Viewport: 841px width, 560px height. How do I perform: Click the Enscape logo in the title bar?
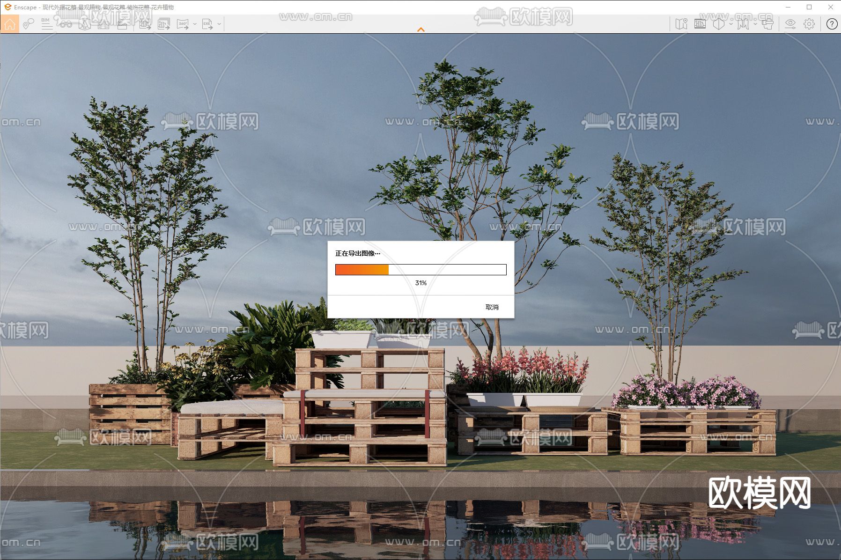(x=7, y=7)
